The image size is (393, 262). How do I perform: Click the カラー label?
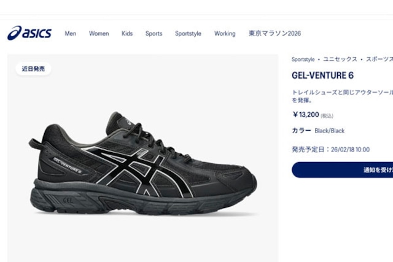tap(302, 131)
